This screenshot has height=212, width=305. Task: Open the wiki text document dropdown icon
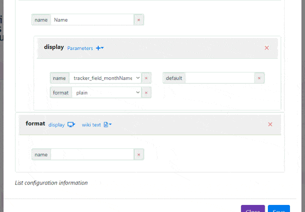click(x=108, y=125)
